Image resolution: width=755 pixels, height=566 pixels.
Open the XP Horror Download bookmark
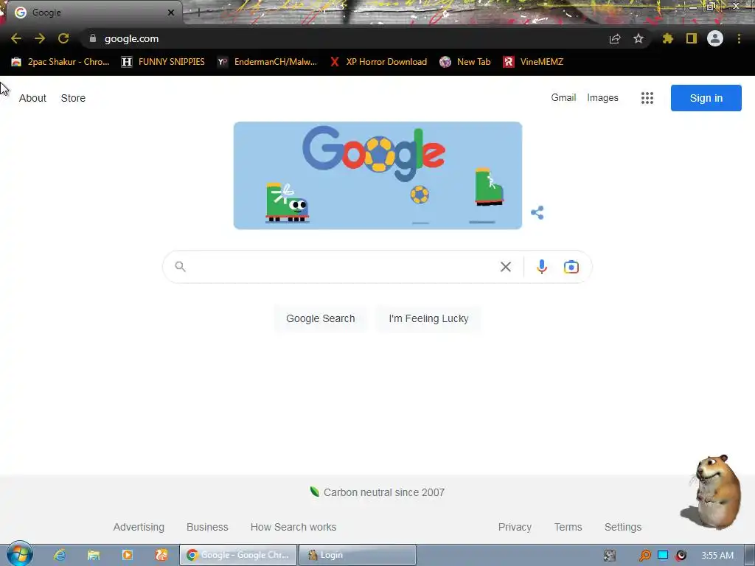click(x=379, y=62)
